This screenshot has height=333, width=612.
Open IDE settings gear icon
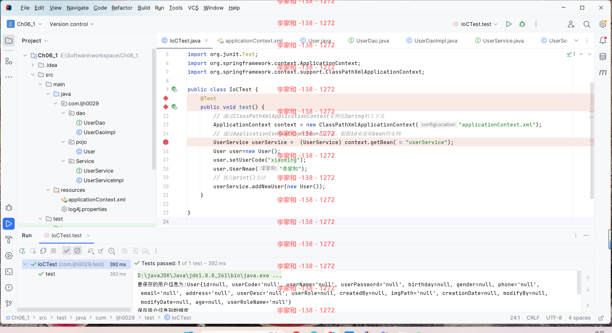click(x=603, y=24)
